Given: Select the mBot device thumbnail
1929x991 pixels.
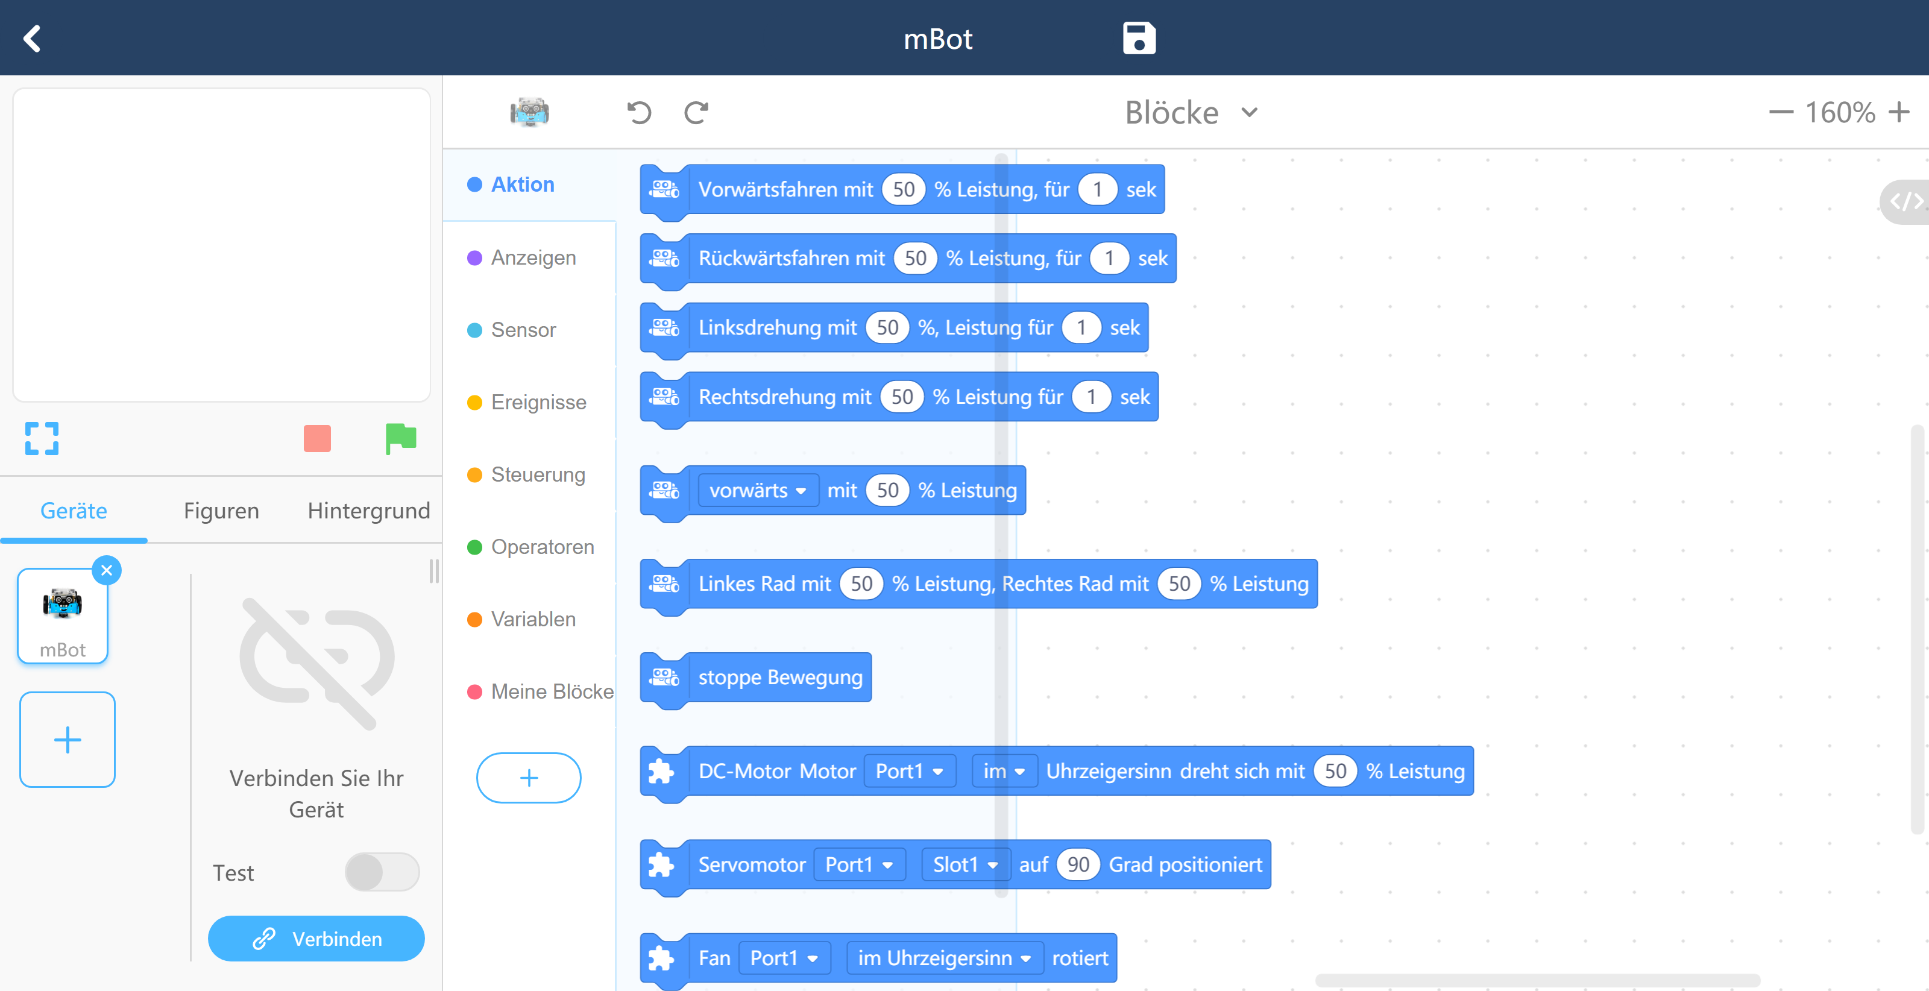Looking at the screenshot, I should [x=63, y=617].
